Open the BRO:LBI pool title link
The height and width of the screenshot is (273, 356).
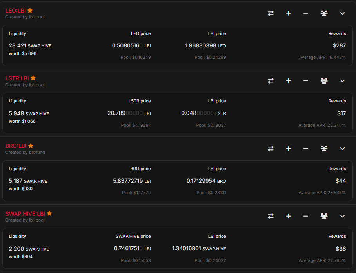pos(16,146)
